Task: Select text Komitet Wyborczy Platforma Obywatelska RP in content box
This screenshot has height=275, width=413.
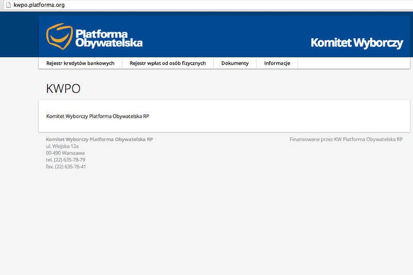Action: pyautogui.click(x=98, y=116)
